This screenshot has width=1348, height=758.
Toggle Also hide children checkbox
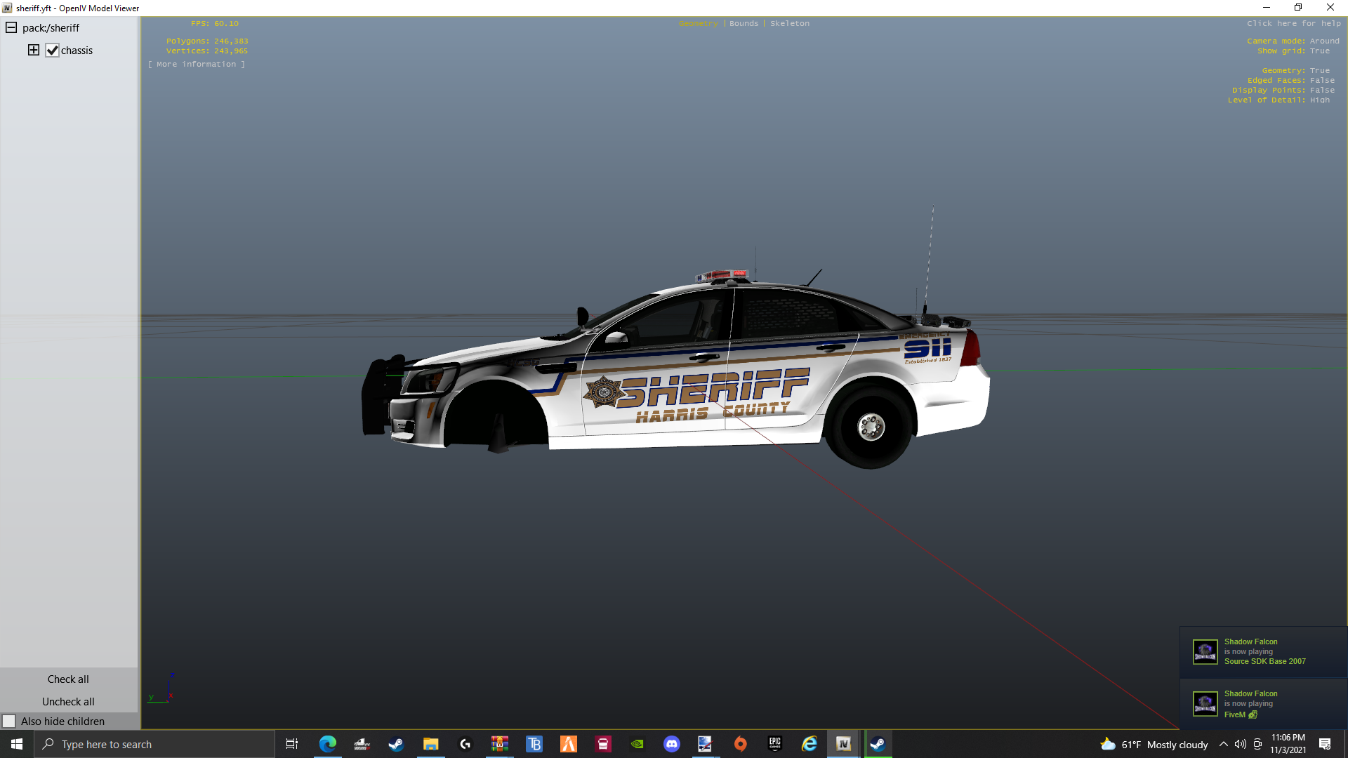point(9,722)
